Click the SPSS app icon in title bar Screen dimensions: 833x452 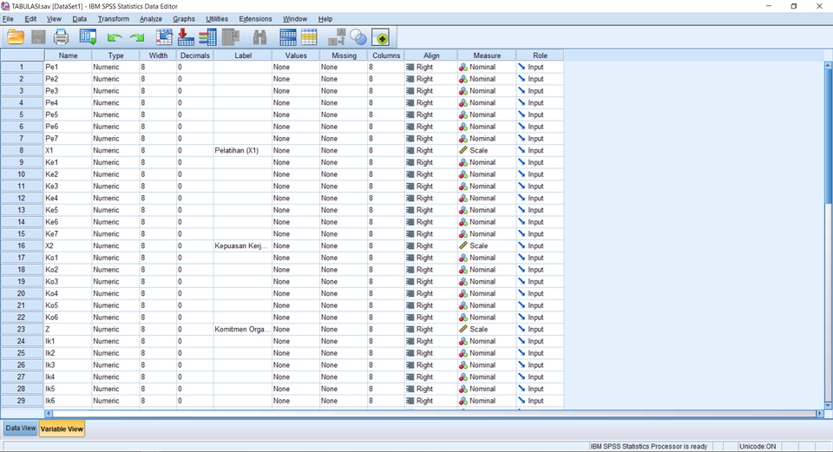pos(5,6)
